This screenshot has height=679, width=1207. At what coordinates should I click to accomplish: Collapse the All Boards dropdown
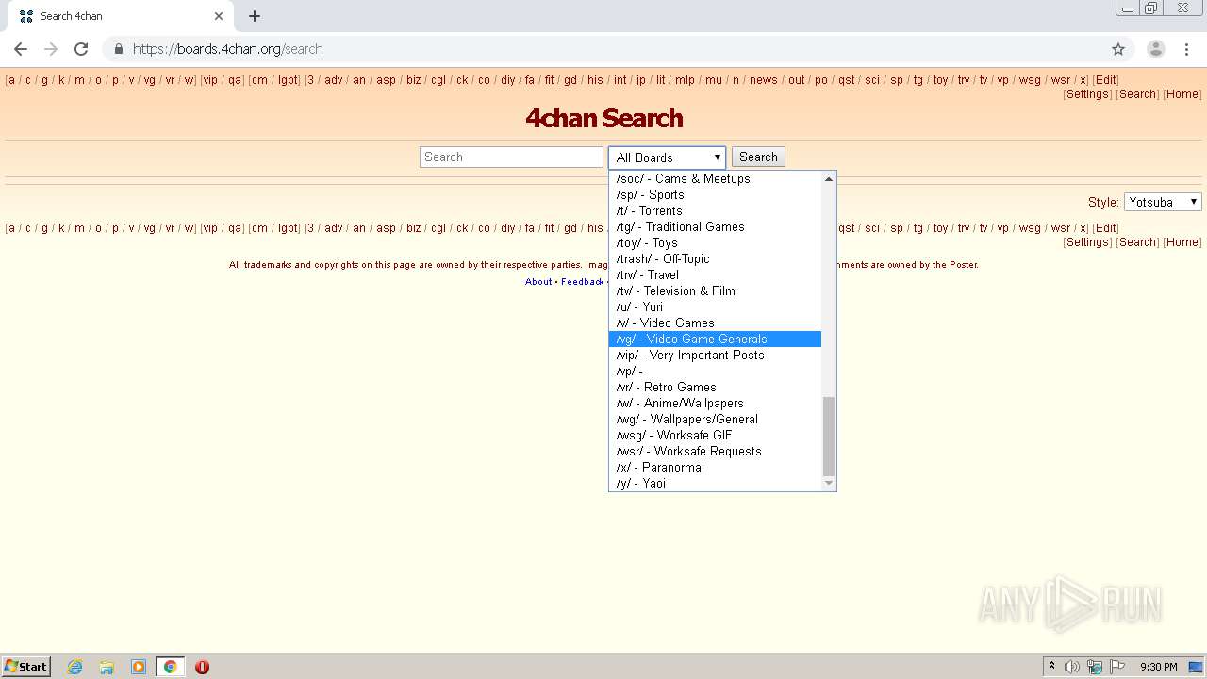(x=667, y=157)
